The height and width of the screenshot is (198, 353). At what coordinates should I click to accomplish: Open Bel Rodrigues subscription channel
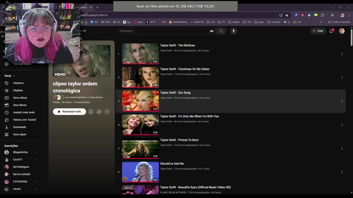click(x=22, y=167)
